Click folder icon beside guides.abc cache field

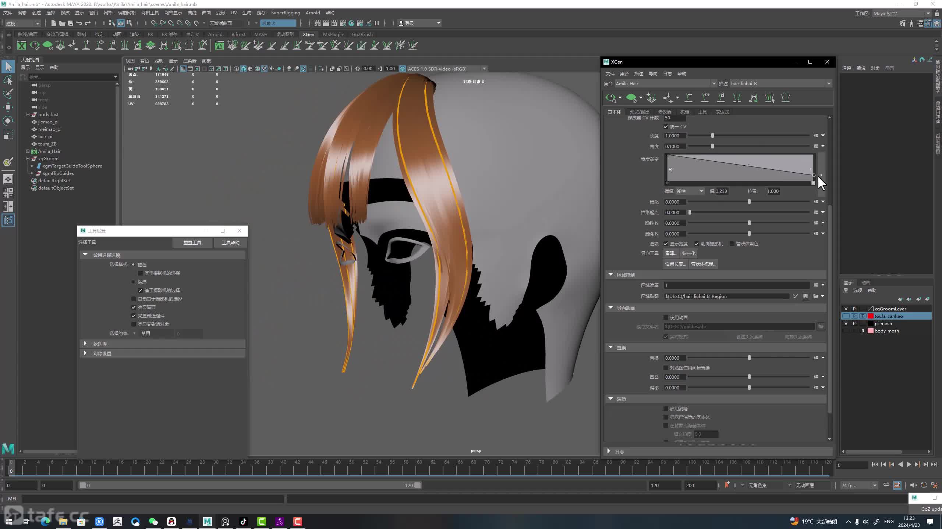821,327
